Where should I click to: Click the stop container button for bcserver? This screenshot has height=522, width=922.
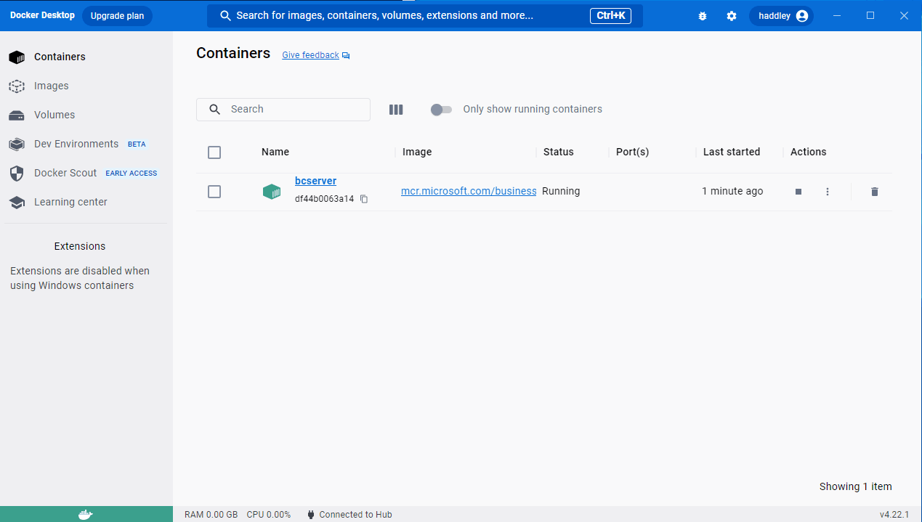click(x=798, y=192)
